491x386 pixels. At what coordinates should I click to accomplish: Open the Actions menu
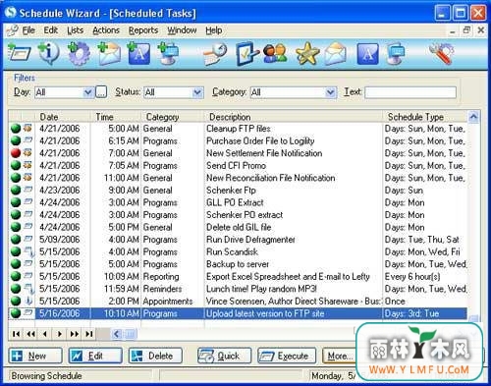pyautogui.click(x=106, y=30)
